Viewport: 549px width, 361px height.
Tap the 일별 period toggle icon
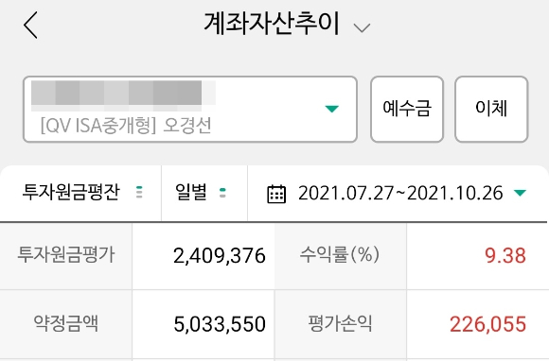coord(222,192)
